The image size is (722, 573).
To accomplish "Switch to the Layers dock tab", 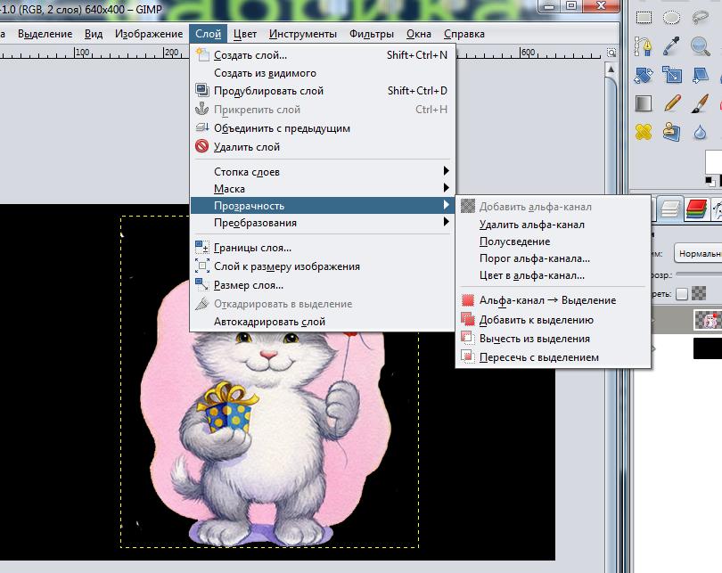I will (669, 209).
